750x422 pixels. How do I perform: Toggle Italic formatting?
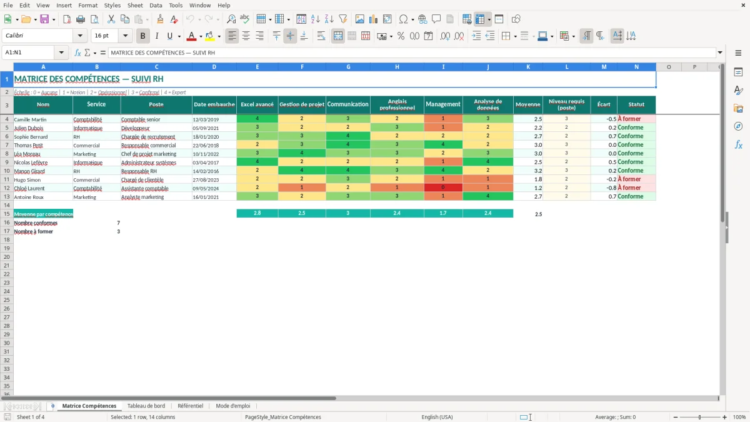(x=157, y=36)
